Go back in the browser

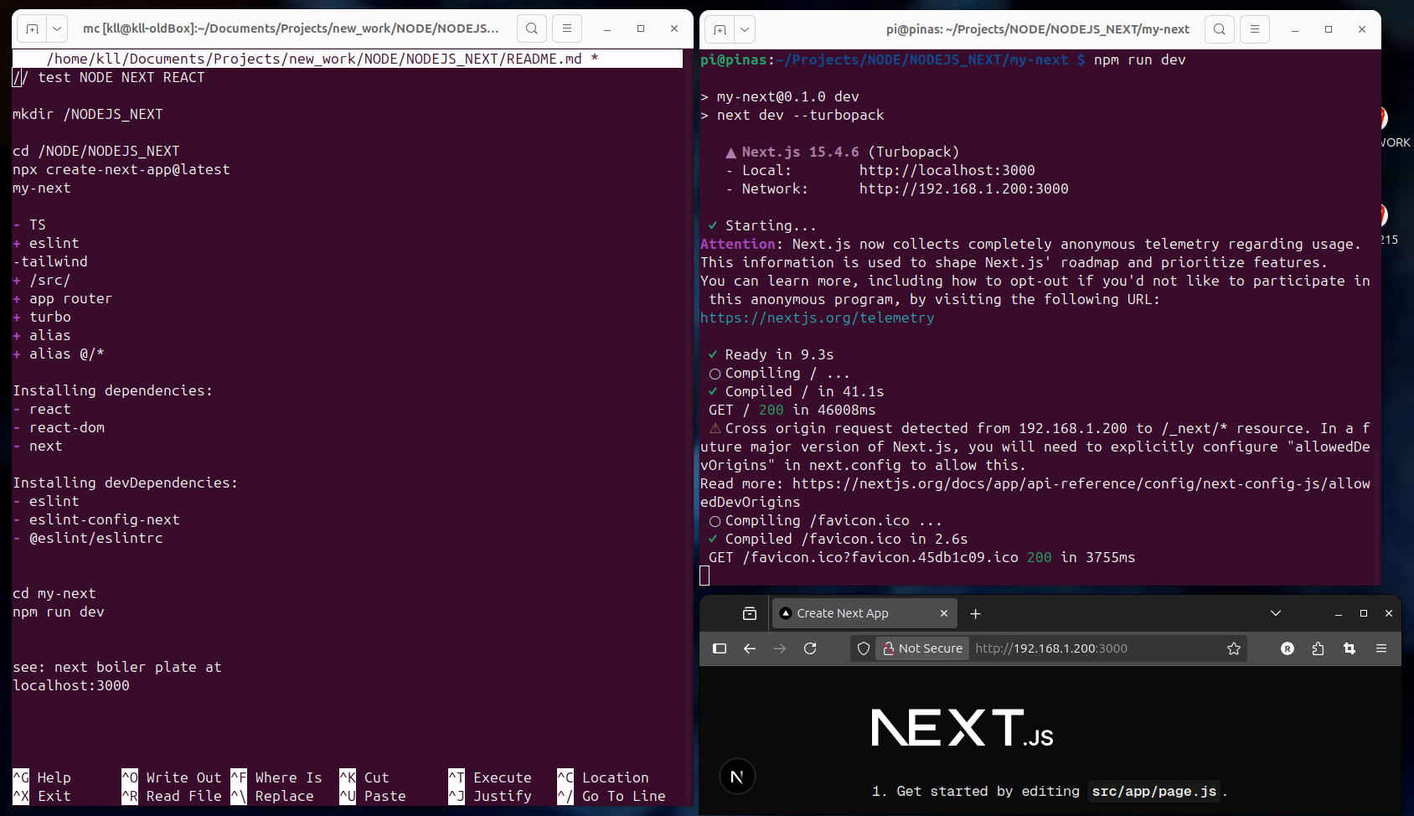point(750,648)
